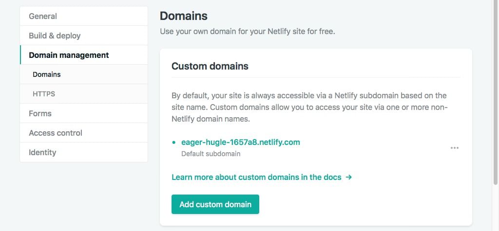Viewport: 499px width, 231px height.
Task: Click the 'Use your own domain' subtitle text
Action: coord(248,32)
